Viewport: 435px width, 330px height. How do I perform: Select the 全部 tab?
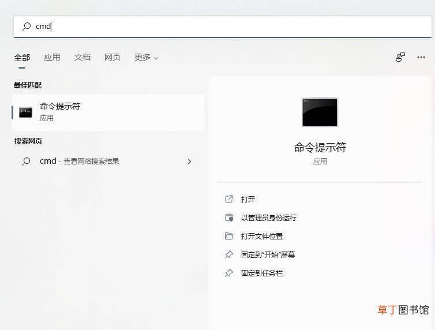click(x=22, y=58)
